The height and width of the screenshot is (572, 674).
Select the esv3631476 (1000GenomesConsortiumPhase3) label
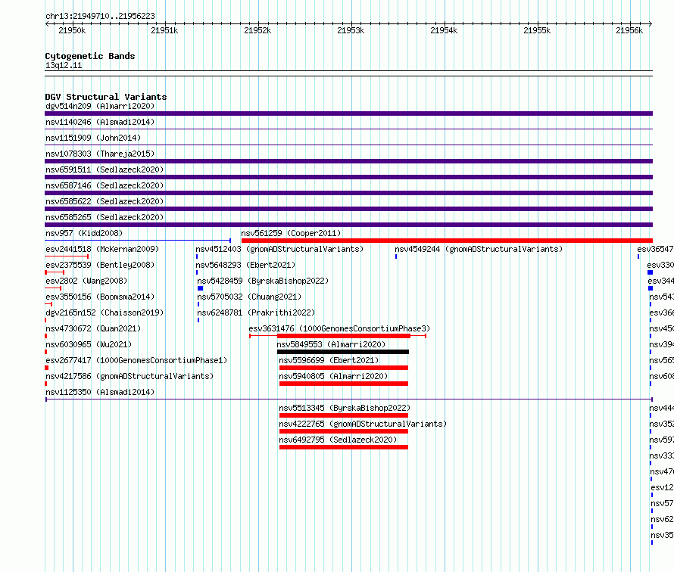339,328
